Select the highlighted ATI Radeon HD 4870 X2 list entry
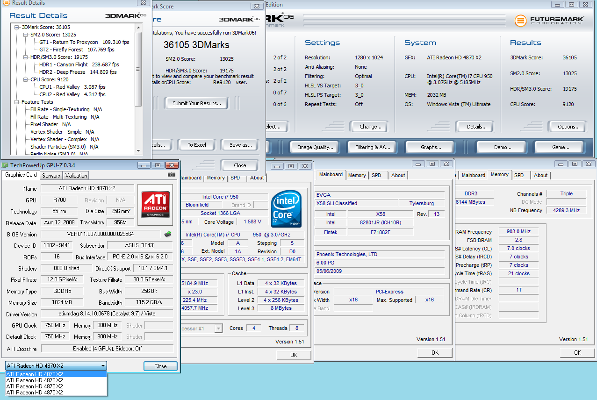This screenshot has height=400, width=597. tap(56, 374)
